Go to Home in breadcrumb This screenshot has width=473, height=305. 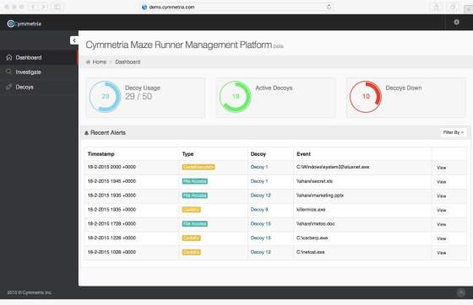point(100,62)
